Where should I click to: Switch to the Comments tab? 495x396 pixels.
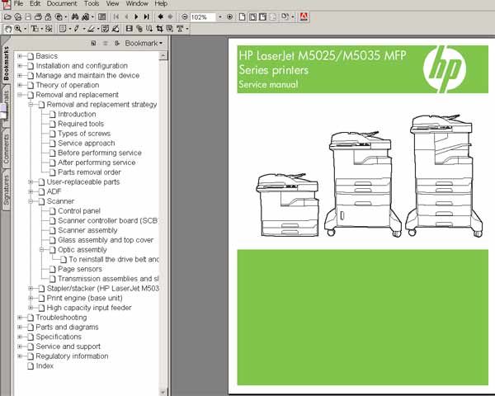click(x=6, y=149)
